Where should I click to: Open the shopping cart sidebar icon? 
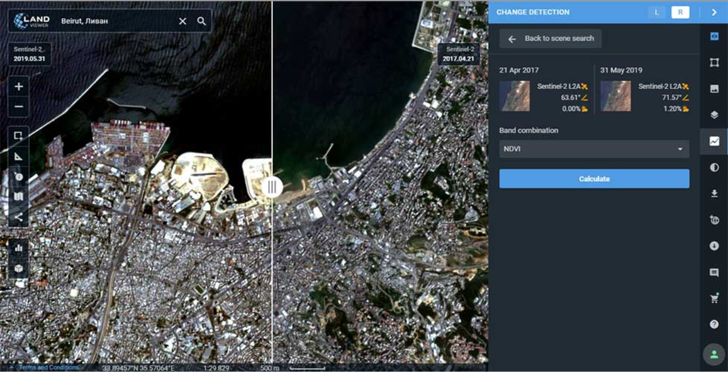tap(714, 298)
